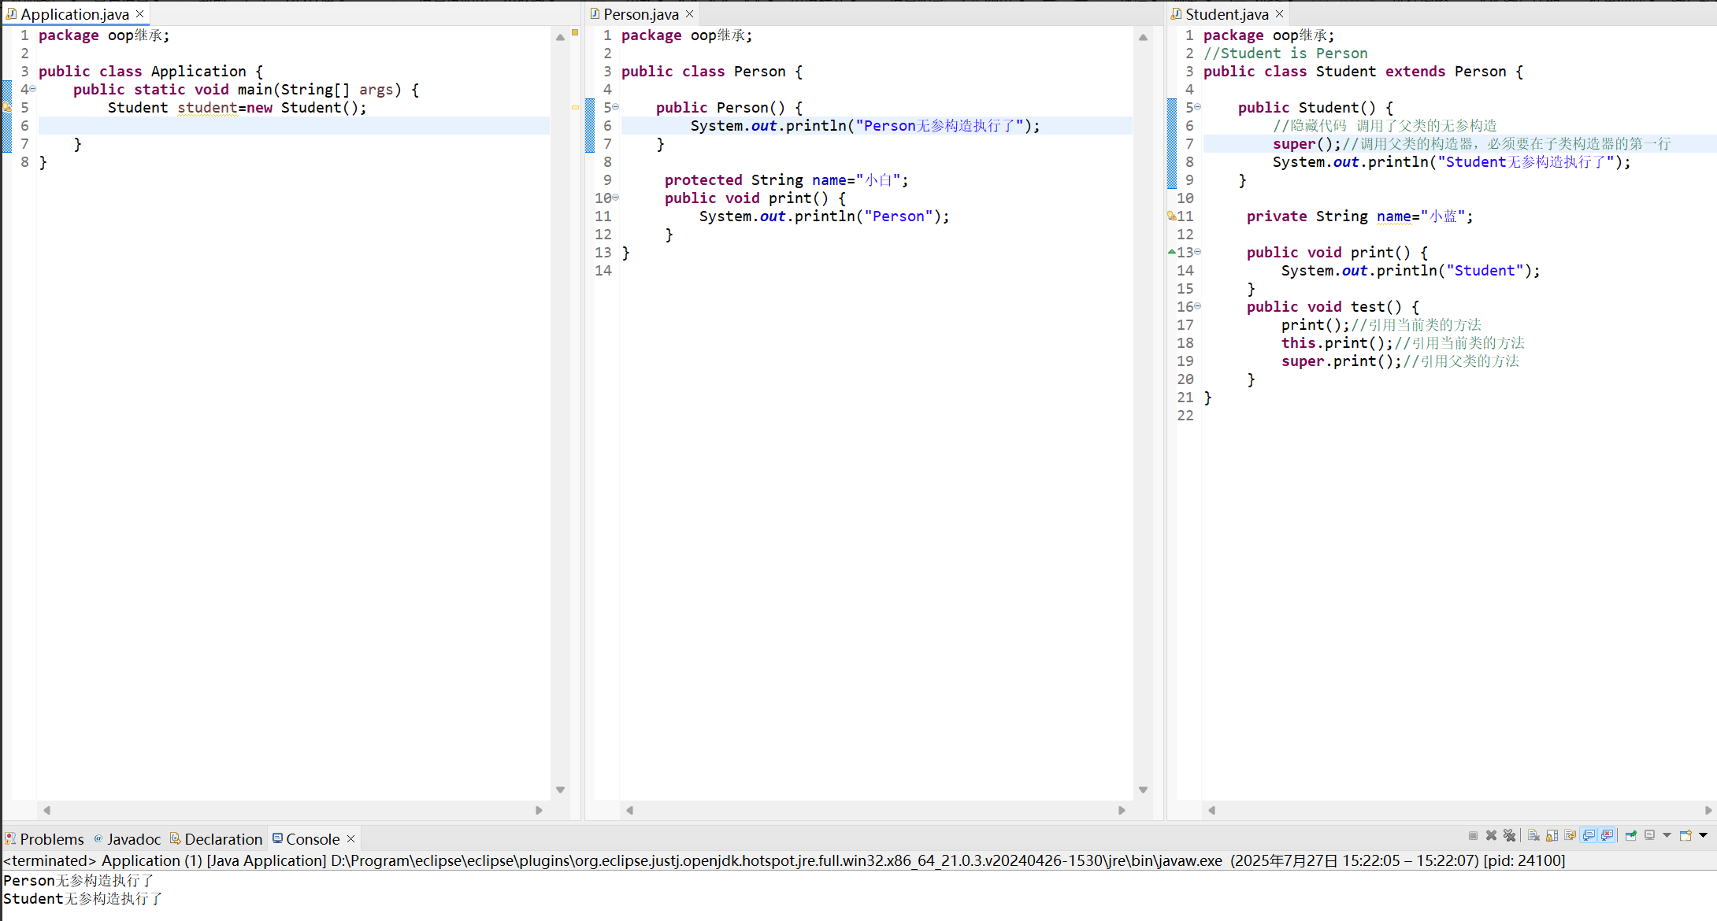Image resolution: width=1717 pixels, height=921 pixels.
Task: Click left arrow of Student.java horizontal scrollbar
Action: pyautogui.click(x=1211, y=810)
